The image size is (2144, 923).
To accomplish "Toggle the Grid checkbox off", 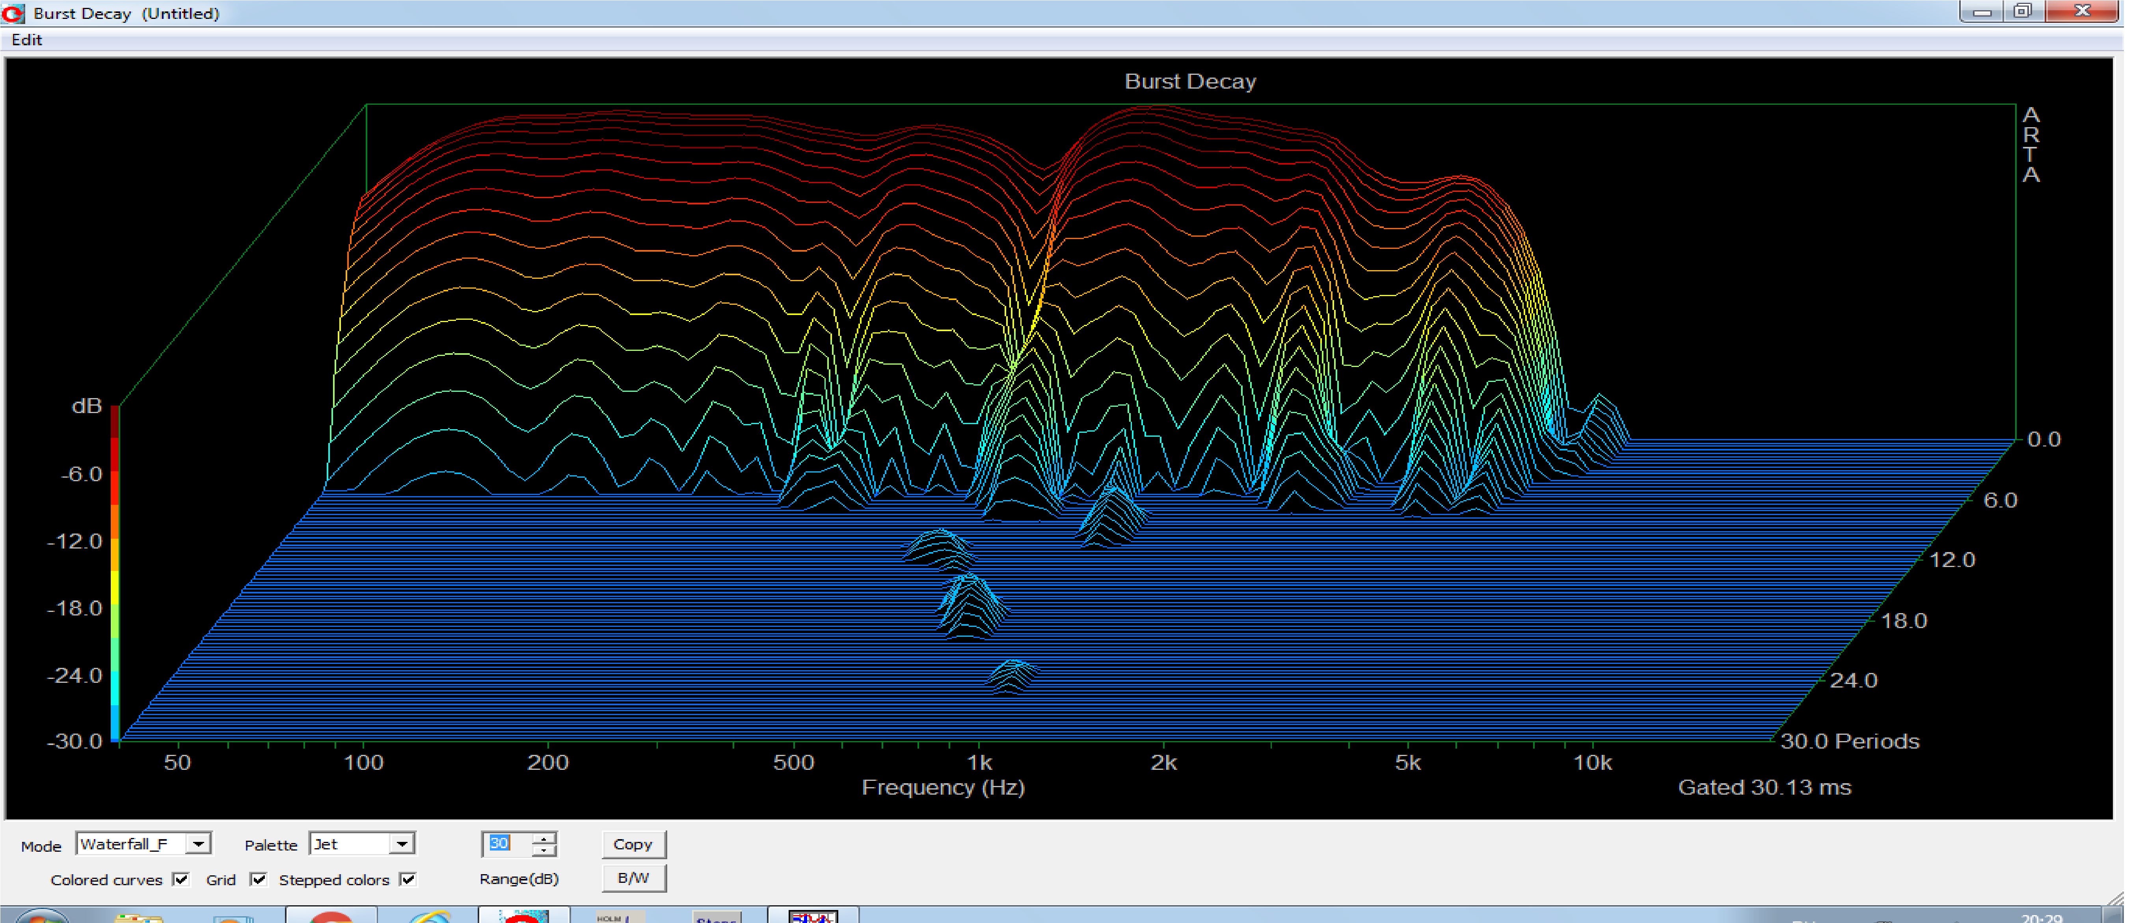I will pos(259,879).
